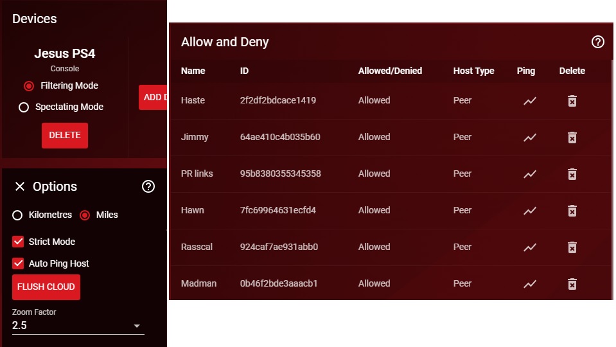This screenshot has height=347, width=616.
Task: Click the ping graph icon for Haste
Action: coord(529,101)
